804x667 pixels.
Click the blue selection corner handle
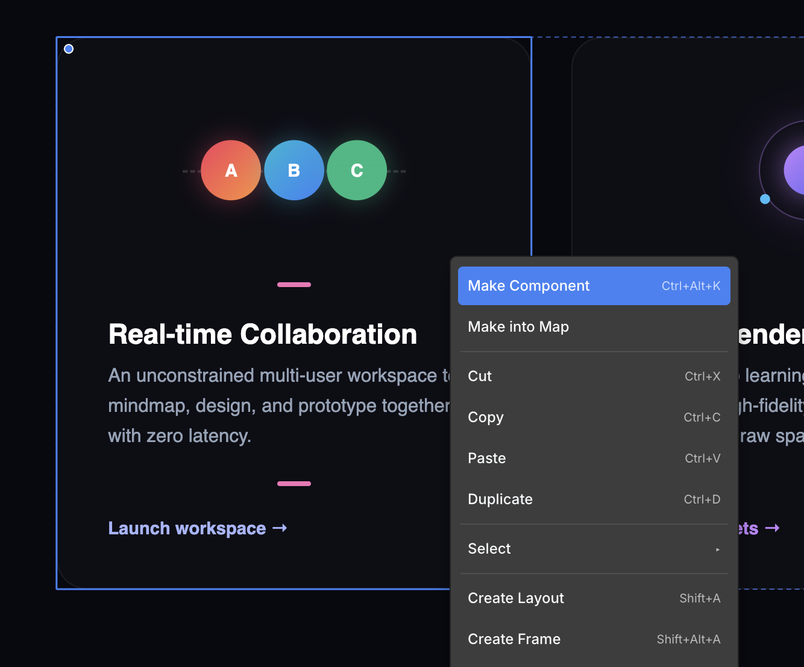coord(69,49)
